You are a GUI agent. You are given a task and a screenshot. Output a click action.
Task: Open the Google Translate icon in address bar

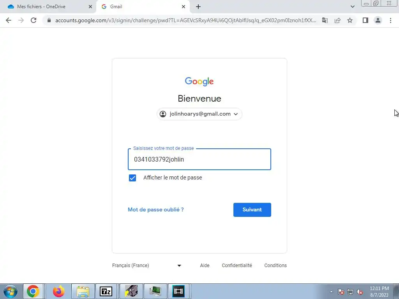325,20
